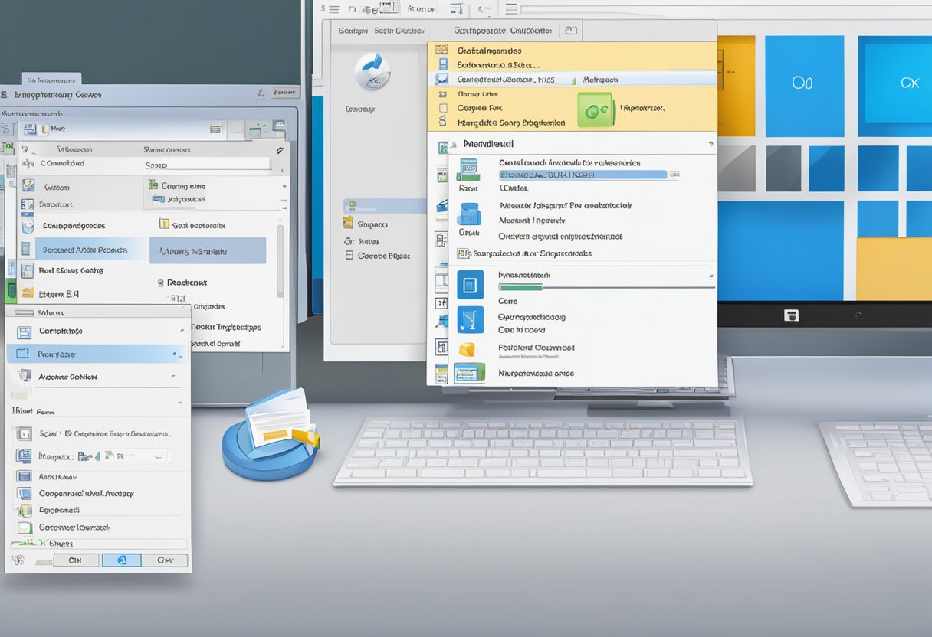Click the highlighted blue button in bottom dialog
The height and width of the screenshot is (637, 932).
(121, 560)
